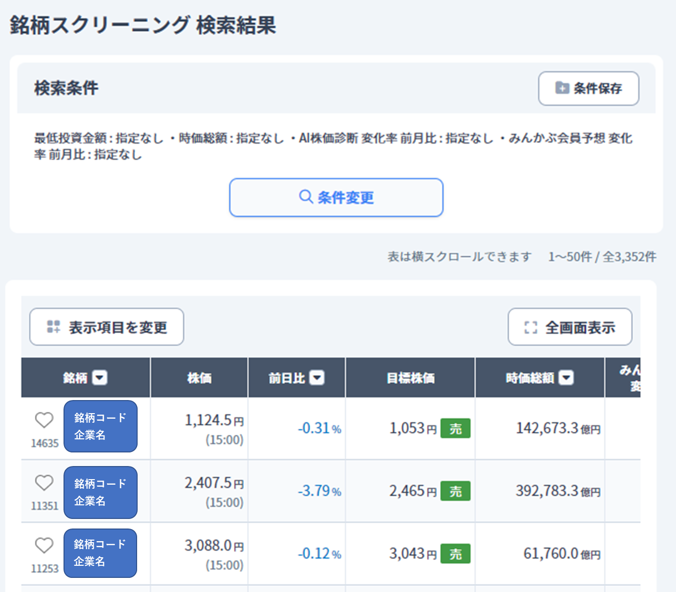
Task: Click the 検索条件 section heading
Action: pyautogui.click(x=67, y=88)
